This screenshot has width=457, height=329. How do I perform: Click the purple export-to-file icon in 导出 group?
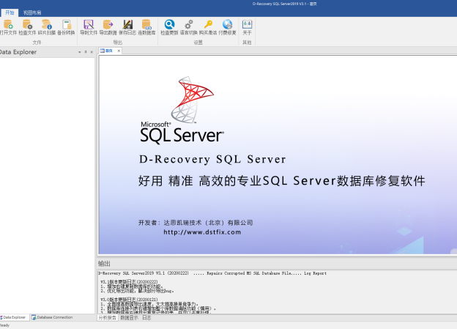click(x=89, y=24)
